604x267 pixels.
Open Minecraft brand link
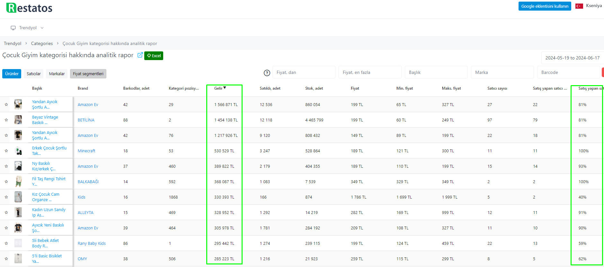86,151
